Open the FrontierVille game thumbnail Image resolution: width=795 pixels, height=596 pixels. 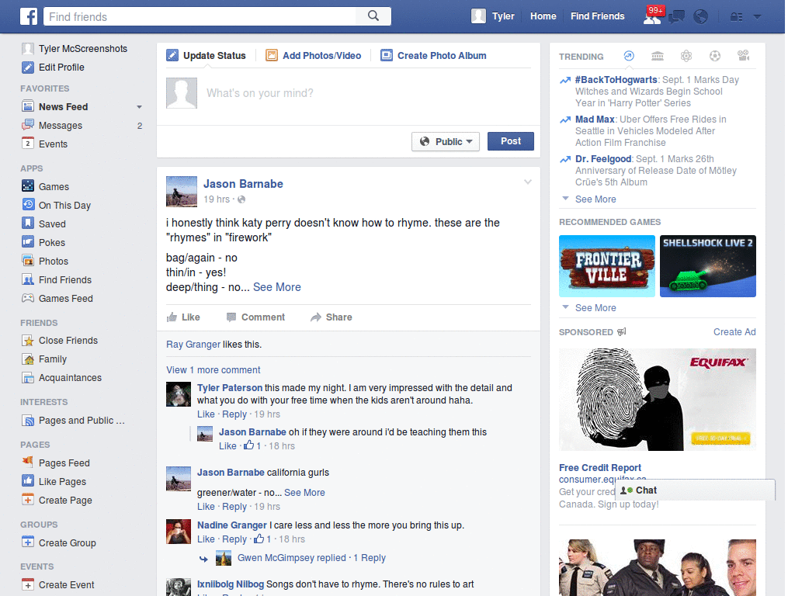pyautogui.click(x=607, y=266)
